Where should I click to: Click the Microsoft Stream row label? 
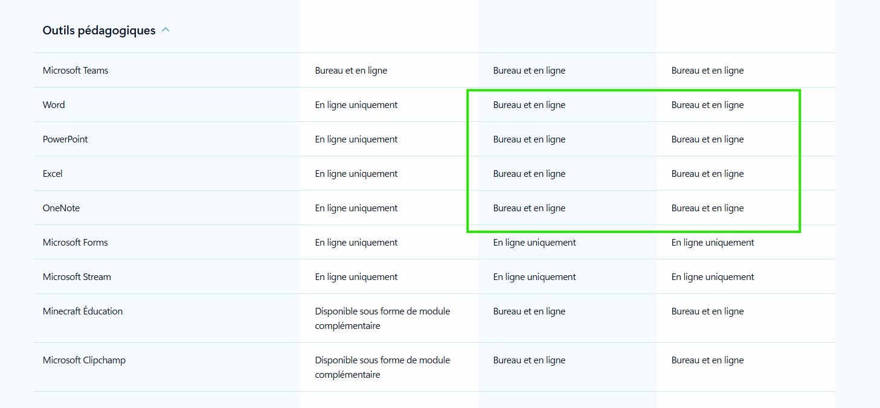pos(77,277)
